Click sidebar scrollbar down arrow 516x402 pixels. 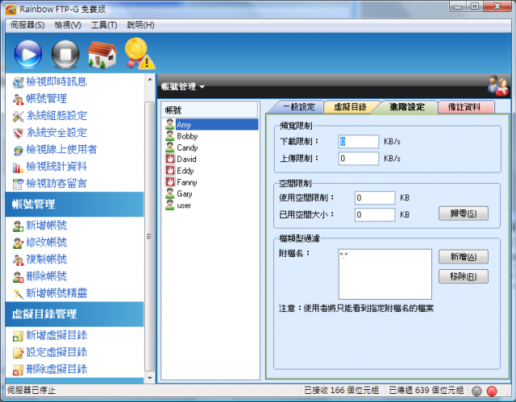[x=150, y=378]
